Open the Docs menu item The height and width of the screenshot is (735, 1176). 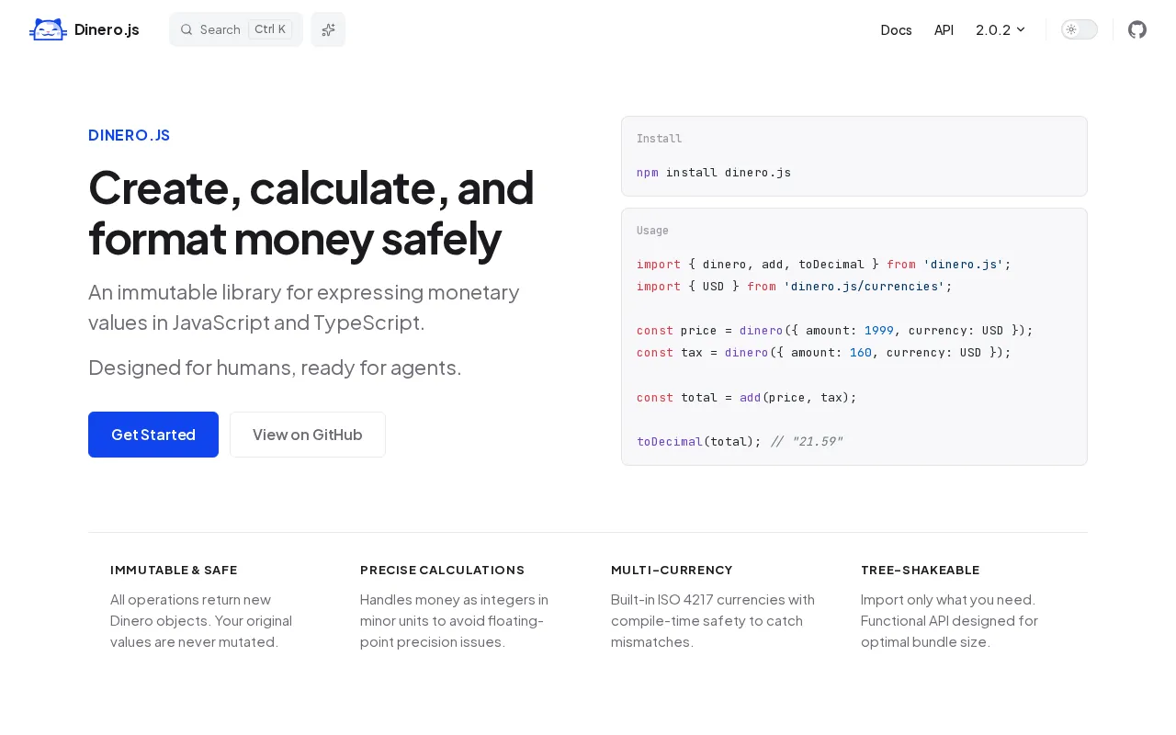click(897, 29)
